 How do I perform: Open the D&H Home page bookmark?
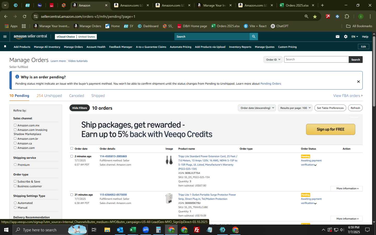click(x=192, y=26)
